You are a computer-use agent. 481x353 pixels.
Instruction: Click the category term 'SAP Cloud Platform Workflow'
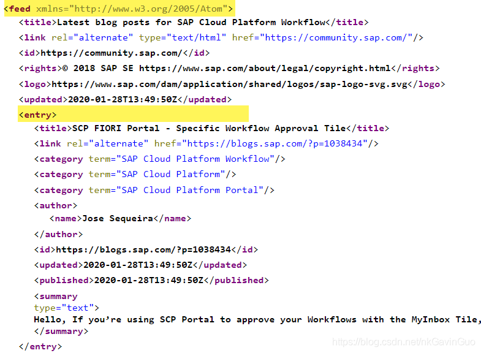pyautogui.click(x=195, y=159)
